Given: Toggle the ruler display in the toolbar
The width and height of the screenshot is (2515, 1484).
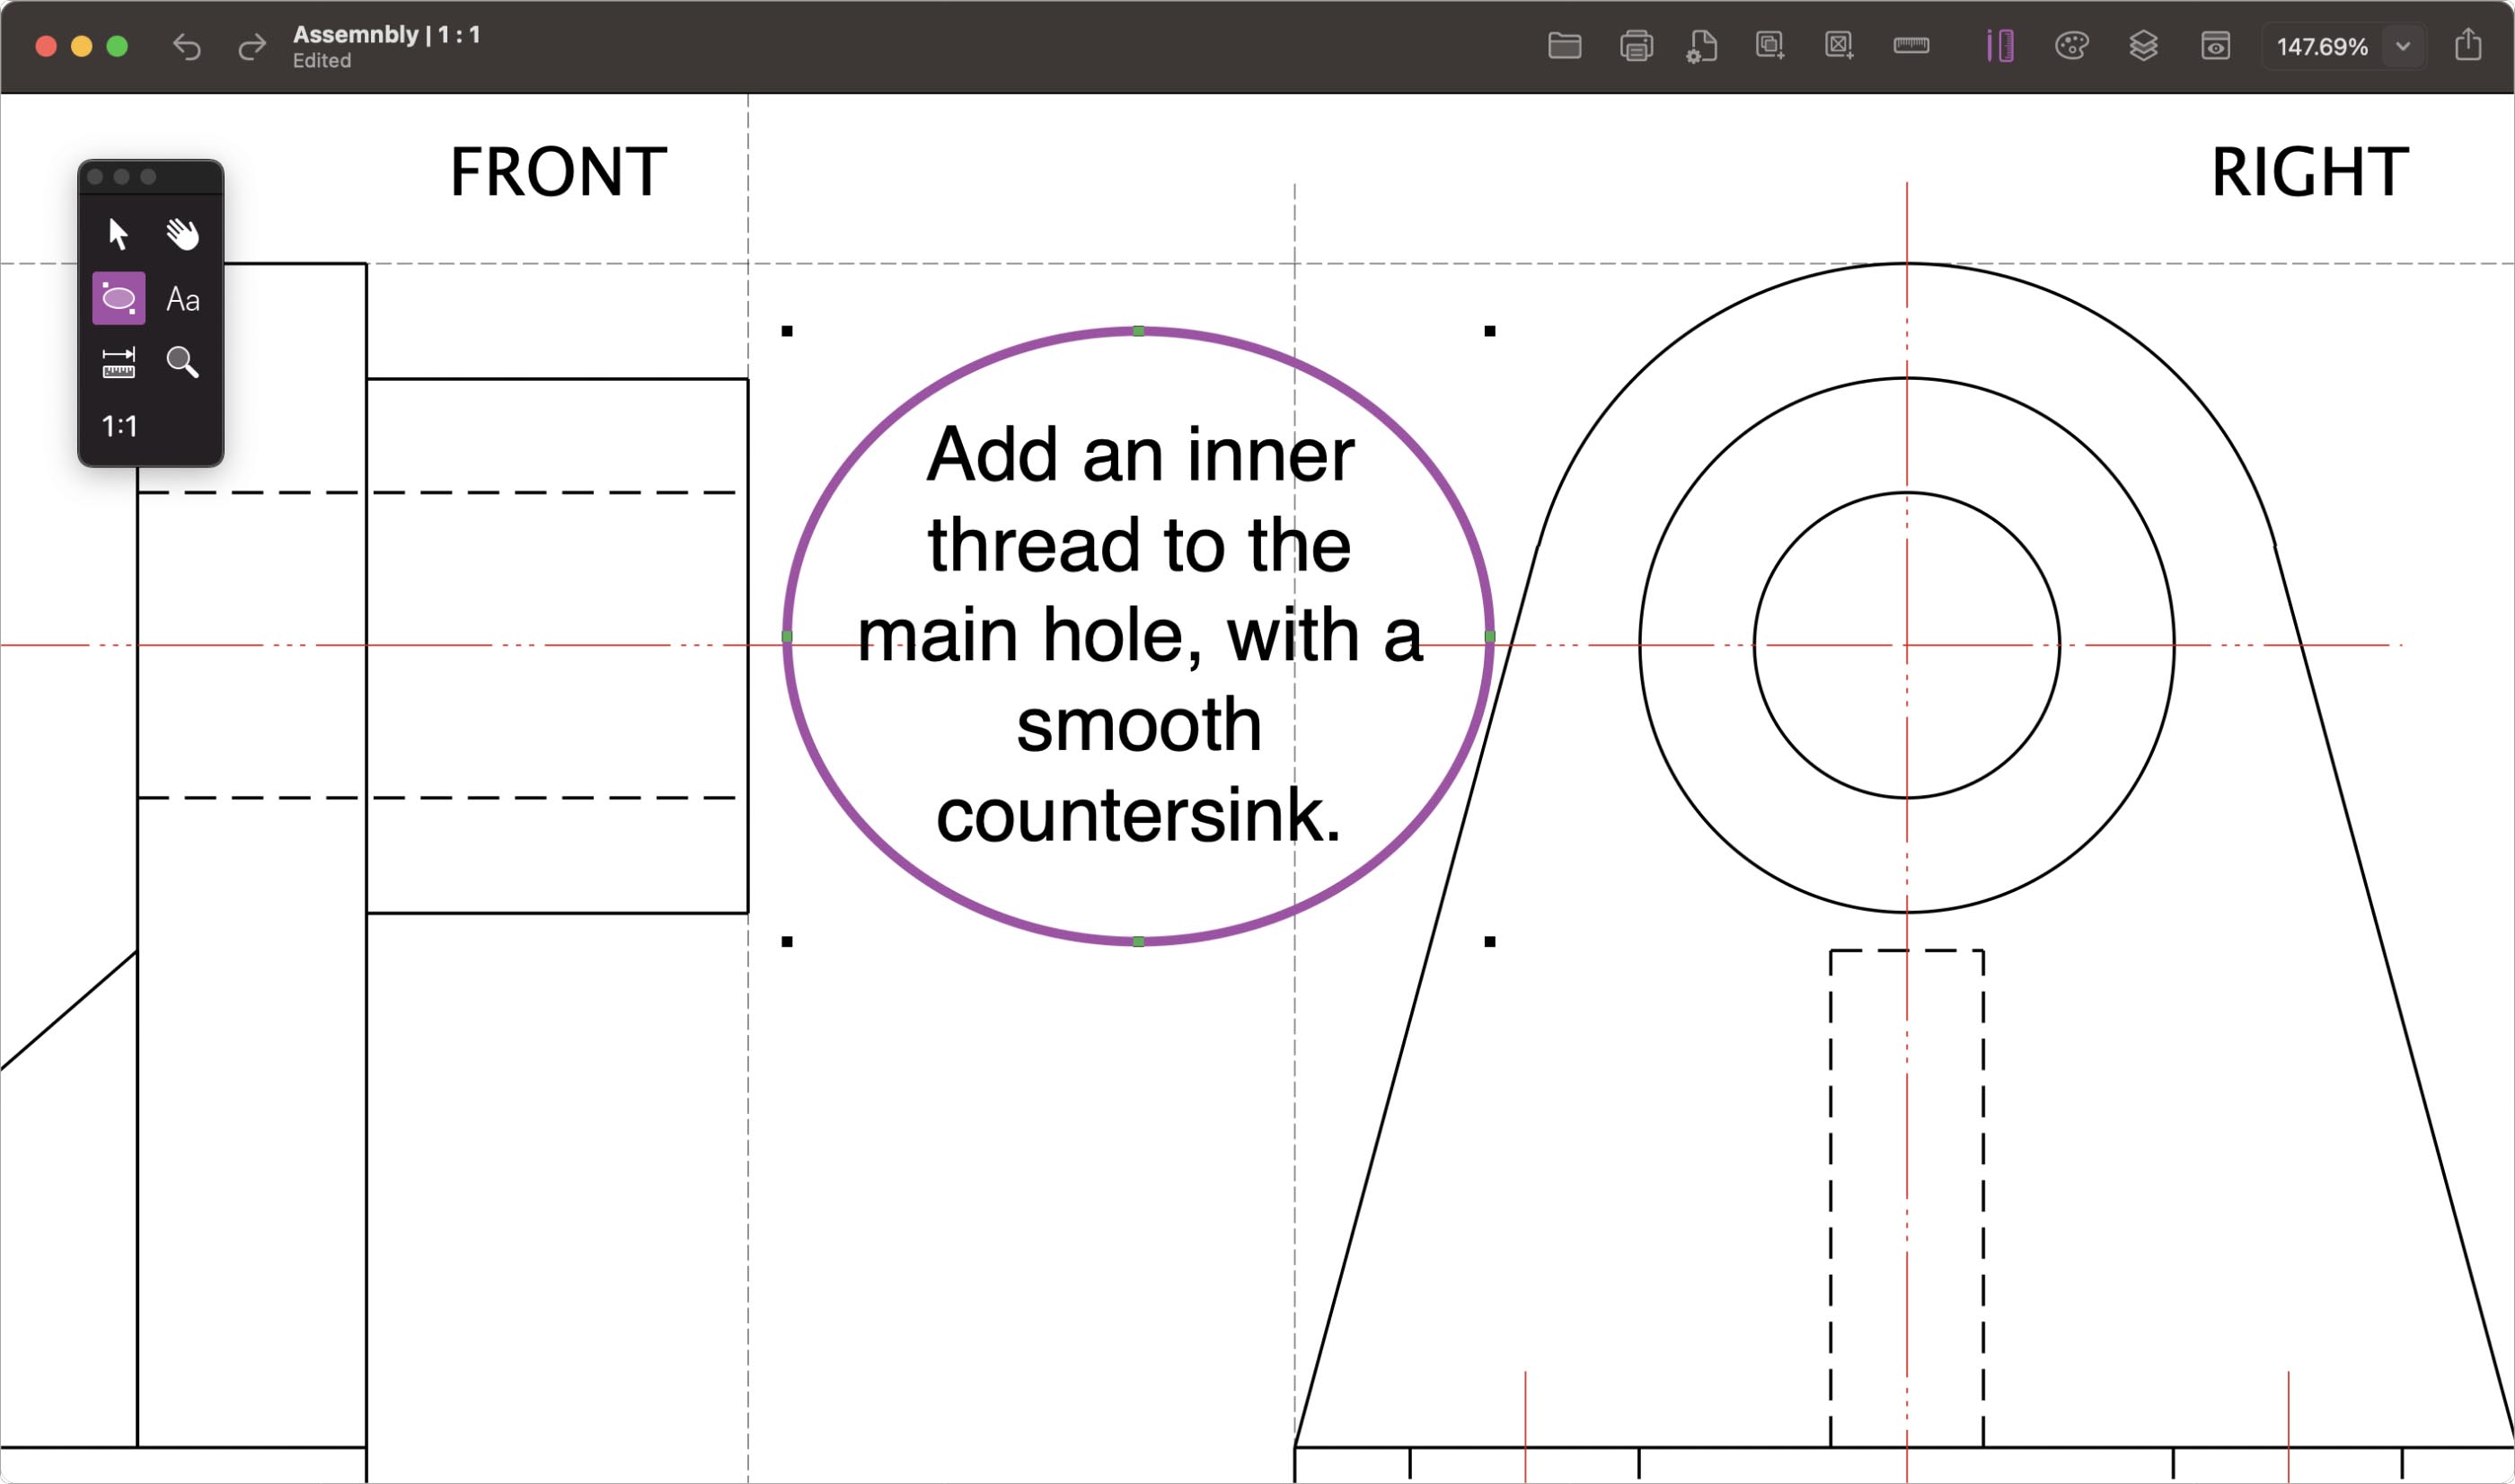Looking at the screenshot, I should pos(1911,46).
